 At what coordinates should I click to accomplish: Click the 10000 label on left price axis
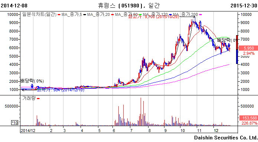click(13, 14)
